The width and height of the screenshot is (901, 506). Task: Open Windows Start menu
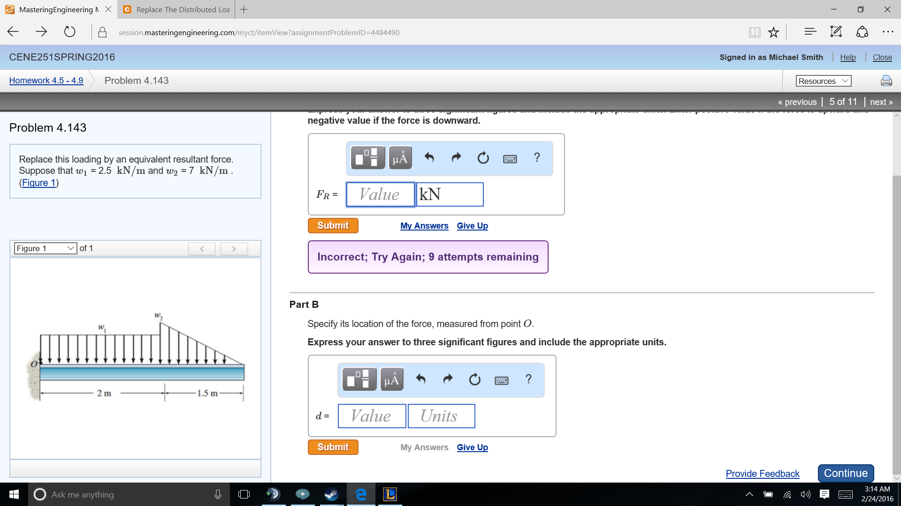coord(14,494)
